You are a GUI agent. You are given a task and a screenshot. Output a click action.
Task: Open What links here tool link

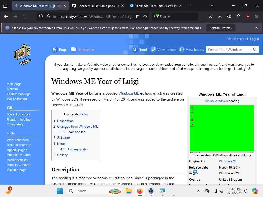click(x=18, y=140)
